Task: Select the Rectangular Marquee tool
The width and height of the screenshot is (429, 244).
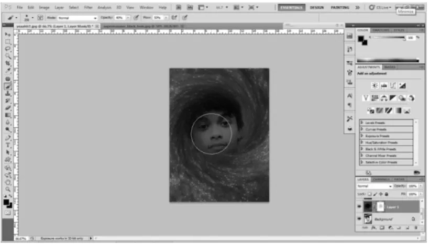Action: click(x=8, y=42)
